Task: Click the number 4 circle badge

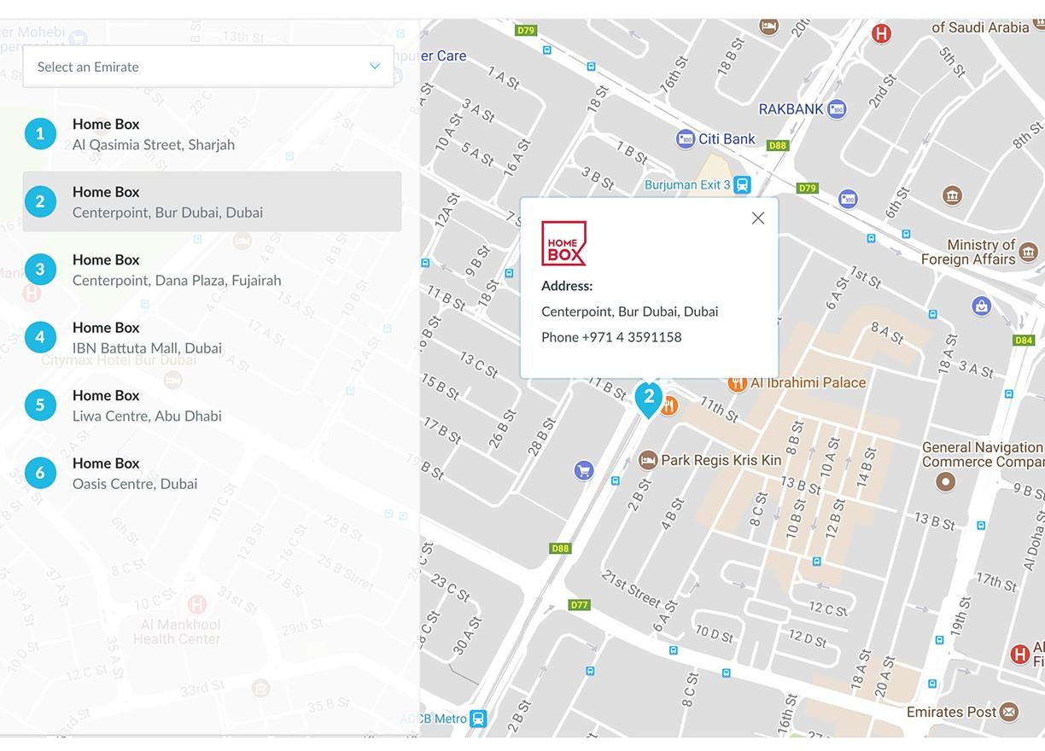Action: pos(40,337)
